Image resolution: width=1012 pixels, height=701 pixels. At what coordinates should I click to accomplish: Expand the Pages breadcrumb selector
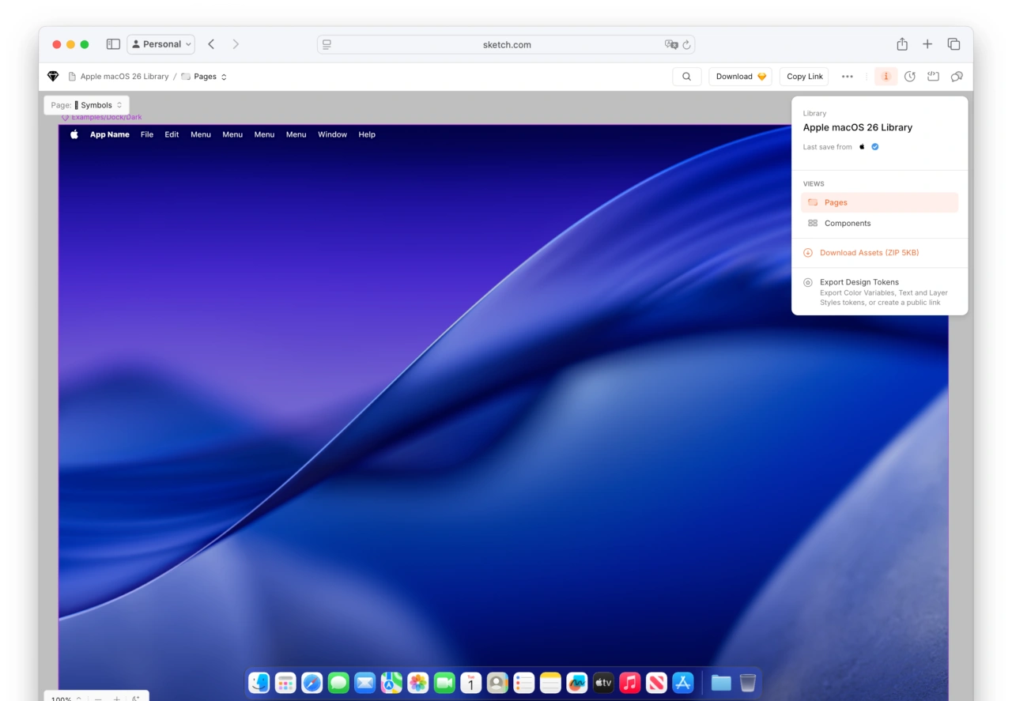point(204,77)
